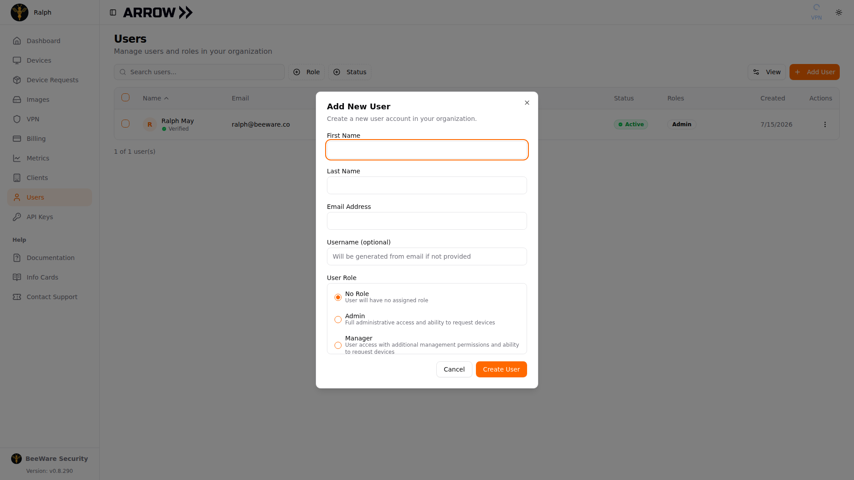The image size is (854, 480).
Task: Click the Cancel button
Action: tap(454, 369)
